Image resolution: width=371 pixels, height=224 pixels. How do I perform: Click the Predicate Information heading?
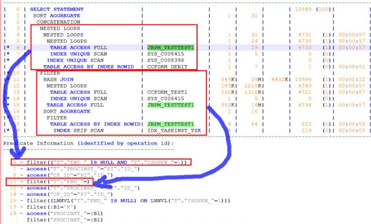tap(88, 143)
